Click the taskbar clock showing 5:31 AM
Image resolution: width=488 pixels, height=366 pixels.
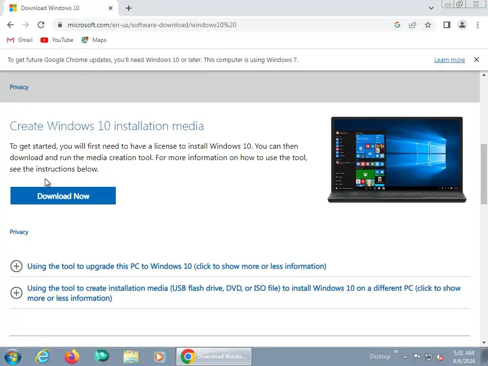point(464,357)
